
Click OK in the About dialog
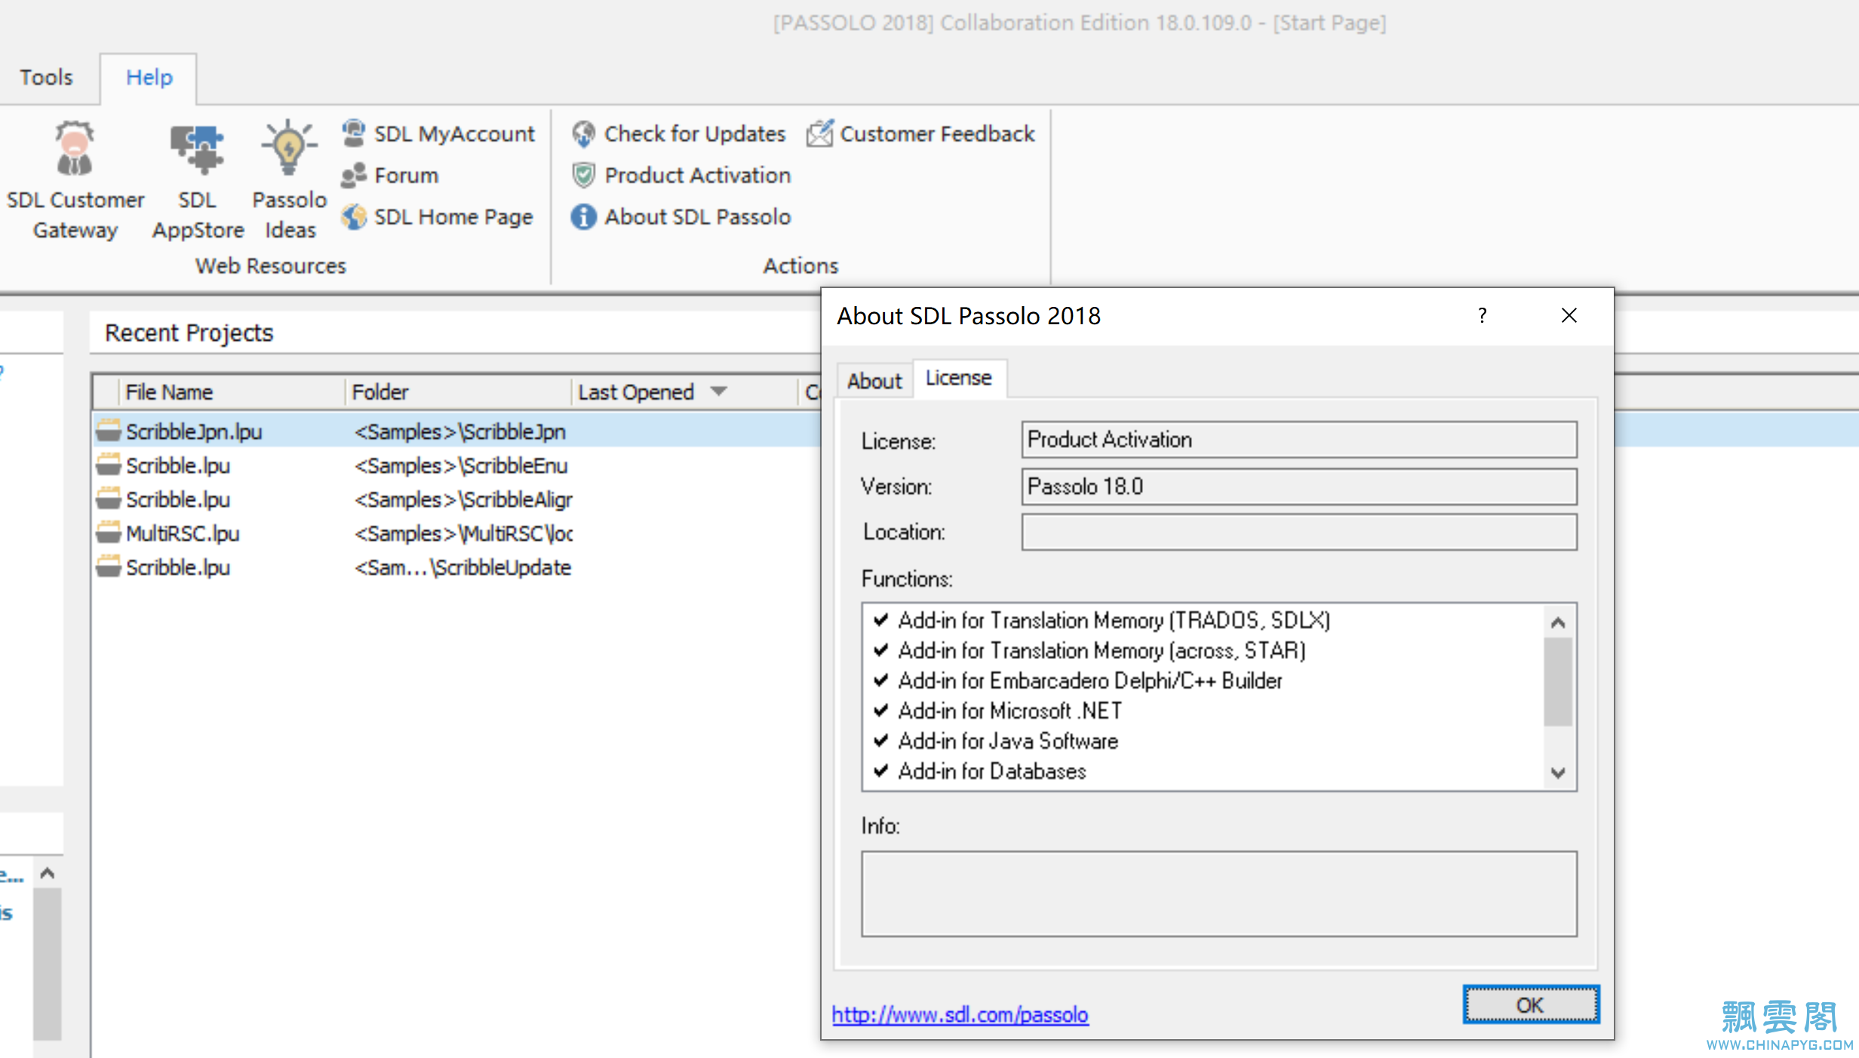[1531, 1004]
